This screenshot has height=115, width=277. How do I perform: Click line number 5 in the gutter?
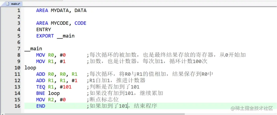point(19,36)
